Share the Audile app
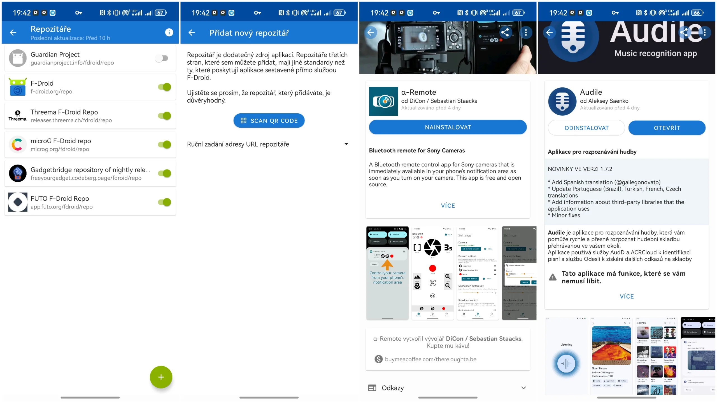This screenshot has height=403, width=717. [684, 32]
